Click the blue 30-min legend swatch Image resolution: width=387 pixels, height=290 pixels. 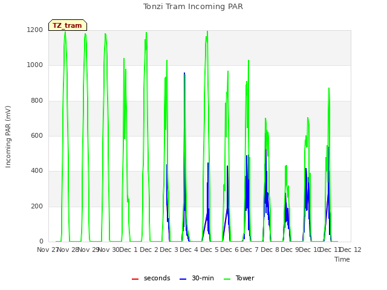pyautogui.click(x=183, y=279)
